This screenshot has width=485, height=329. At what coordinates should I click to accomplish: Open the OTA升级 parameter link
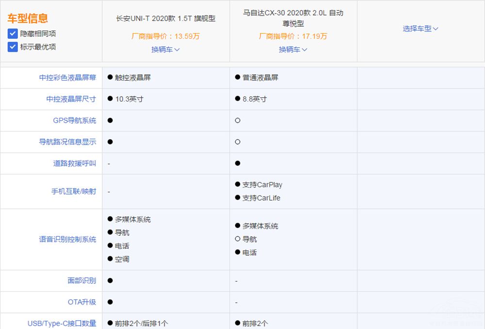[x=81, y=302]
